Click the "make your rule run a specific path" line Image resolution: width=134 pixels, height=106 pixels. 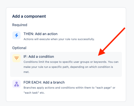point(68,67)
